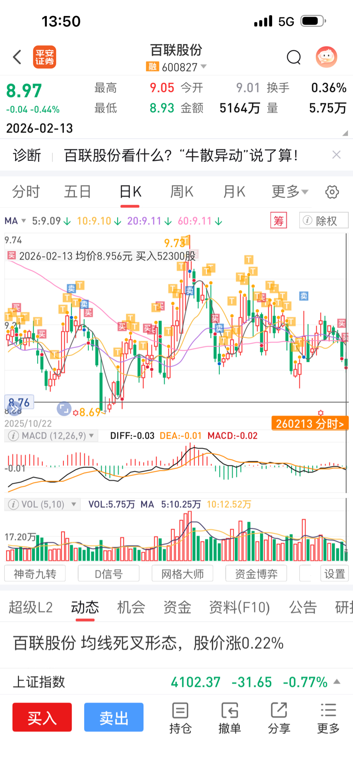
Task: Tap the gear marker above 260213 button
Action: point(321,413)
